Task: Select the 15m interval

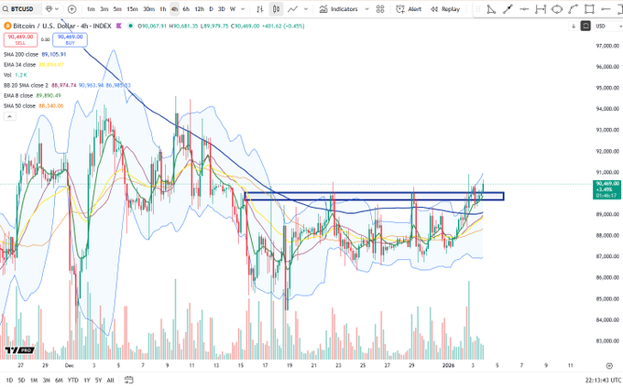Action: (132, 9)
